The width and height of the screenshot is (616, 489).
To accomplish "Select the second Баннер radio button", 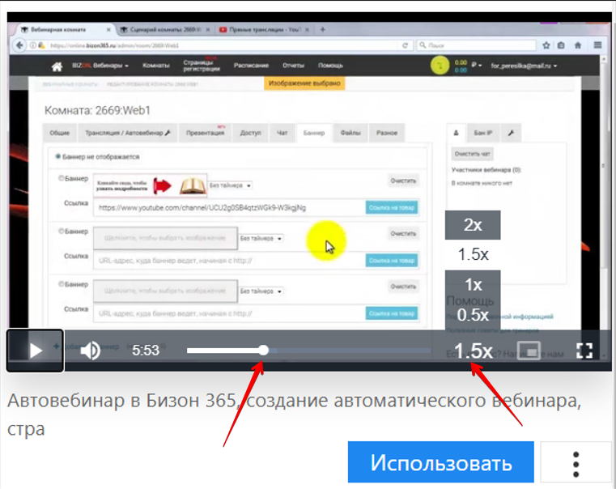I will click(x=62, y=232).
